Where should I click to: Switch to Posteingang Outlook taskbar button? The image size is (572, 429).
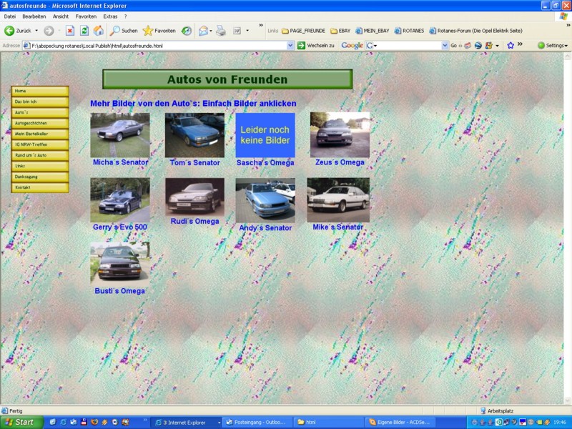(x=257, y=423)
